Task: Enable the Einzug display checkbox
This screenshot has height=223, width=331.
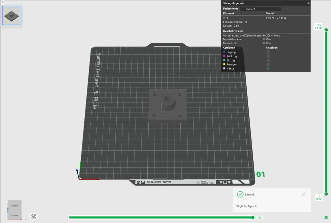Action: [268, 60]
